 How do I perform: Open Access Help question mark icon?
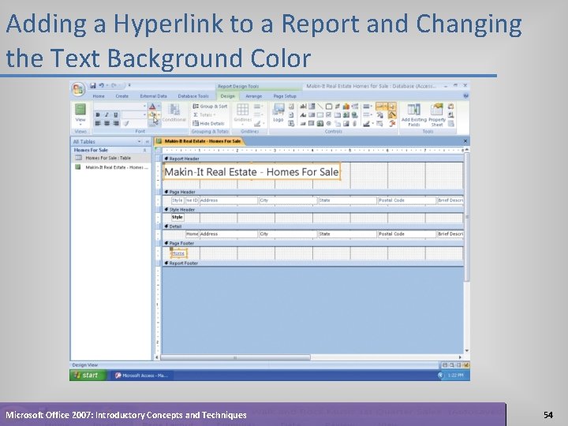tap(465, 96)
